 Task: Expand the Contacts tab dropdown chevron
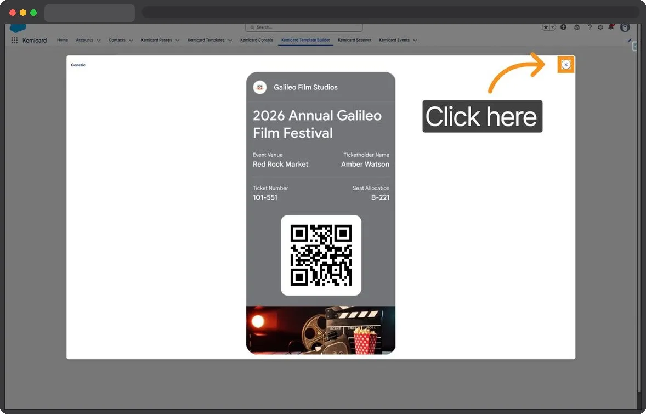tap(131, 41)
